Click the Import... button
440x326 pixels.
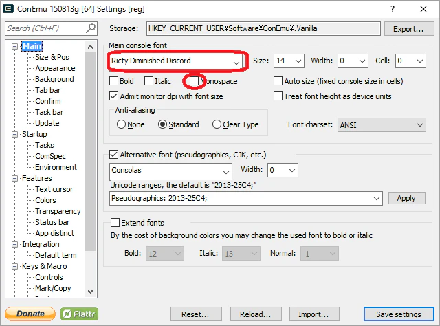point(314,314)
